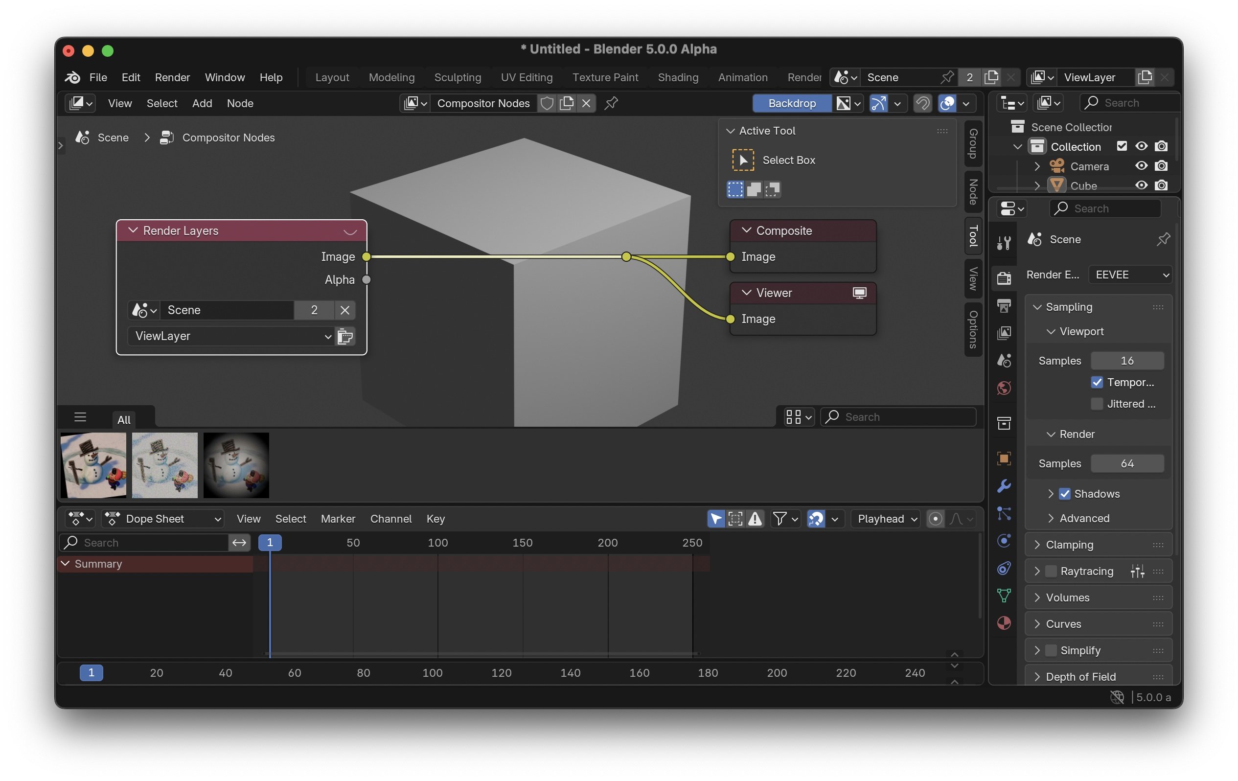Open the Modifiers wrench properties tab
1238x781 pixels.
point(1004,486)
